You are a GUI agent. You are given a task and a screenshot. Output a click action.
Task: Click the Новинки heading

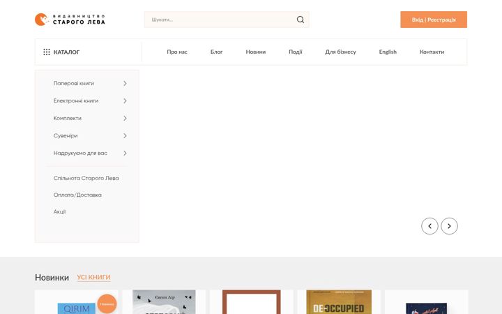click(x=52, y=278)
